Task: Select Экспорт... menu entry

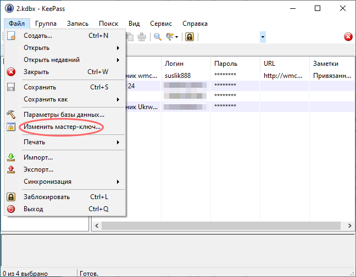Action: pos(65,169)
